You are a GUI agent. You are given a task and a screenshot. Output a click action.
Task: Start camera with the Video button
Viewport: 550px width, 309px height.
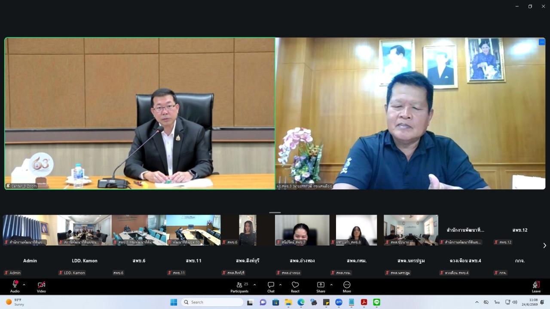pos(41,287)
